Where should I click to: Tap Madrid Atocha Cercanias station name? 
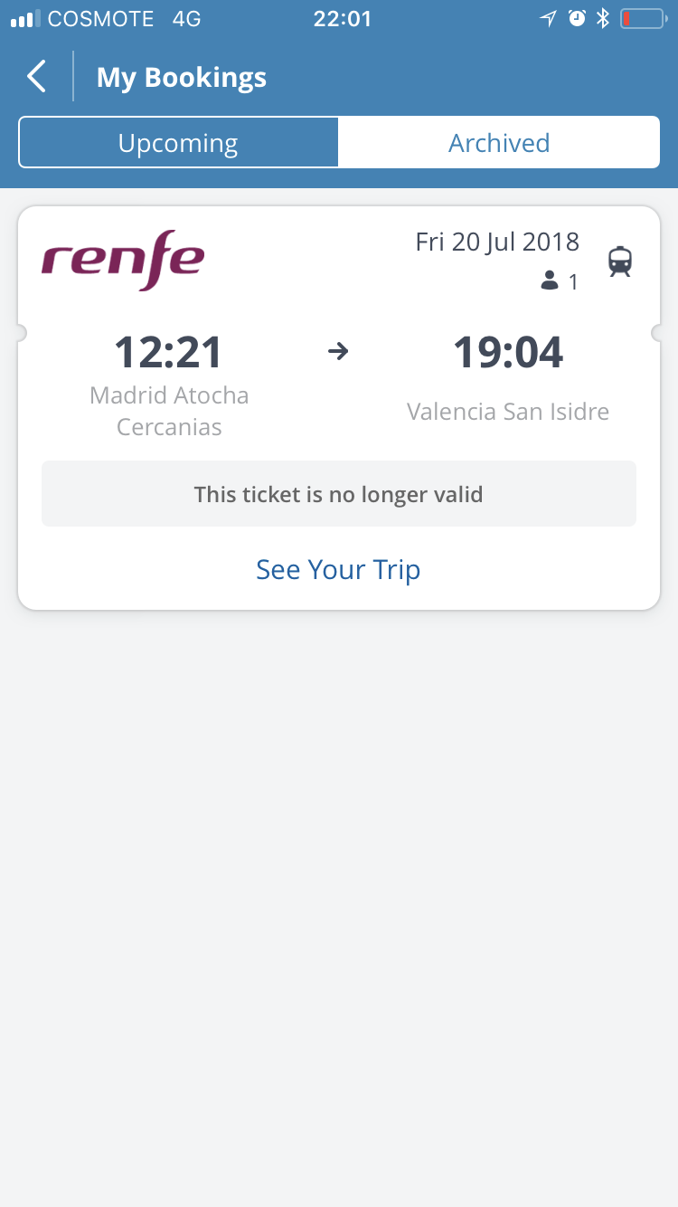[169, 411]
